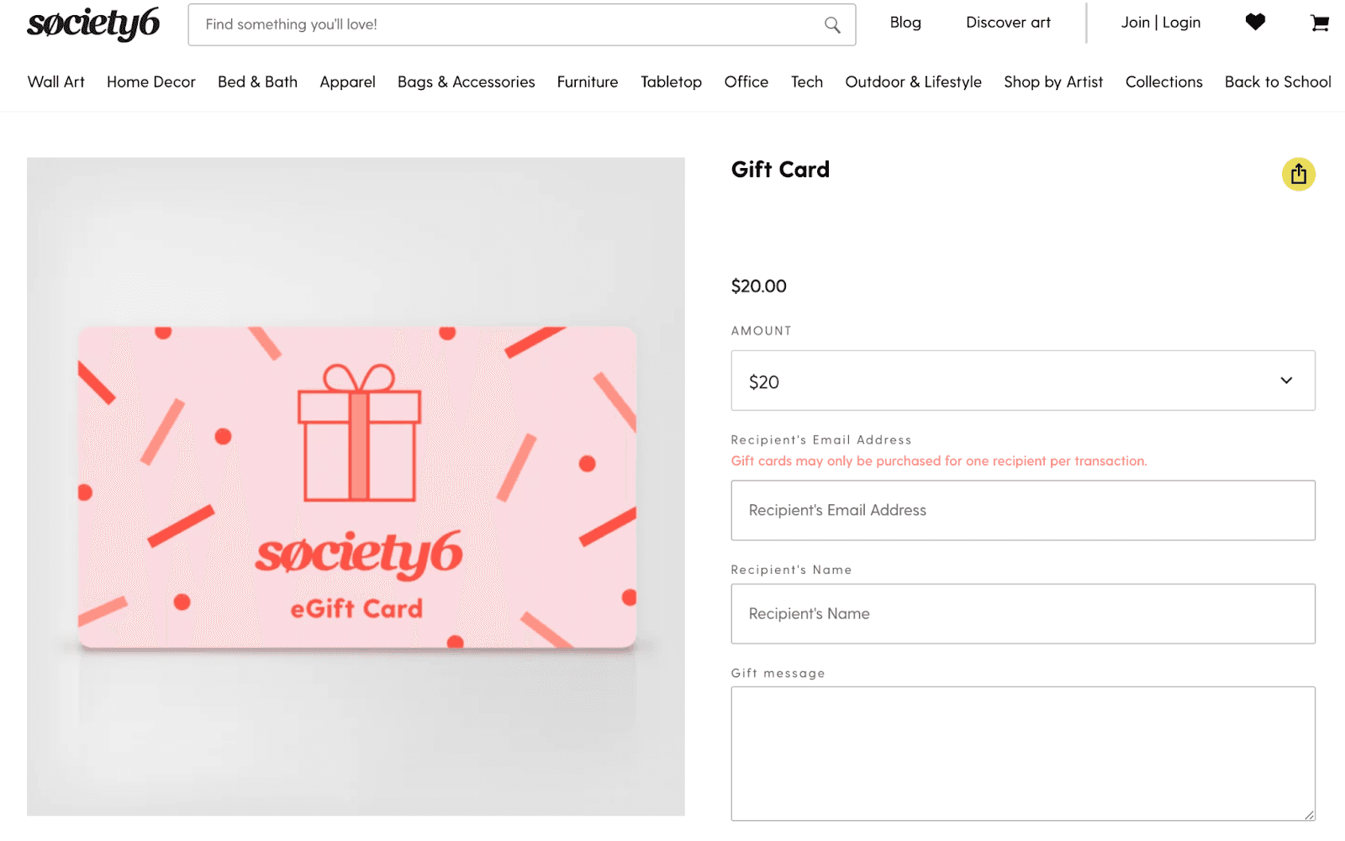Screen dimensions: 1345x841
Task: Open the Wall Art menu
Action: 55,81
